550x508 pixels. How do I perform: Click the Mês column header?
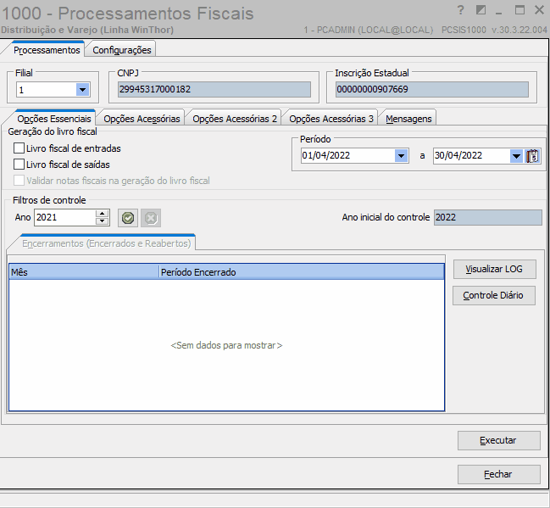[84, 272]
